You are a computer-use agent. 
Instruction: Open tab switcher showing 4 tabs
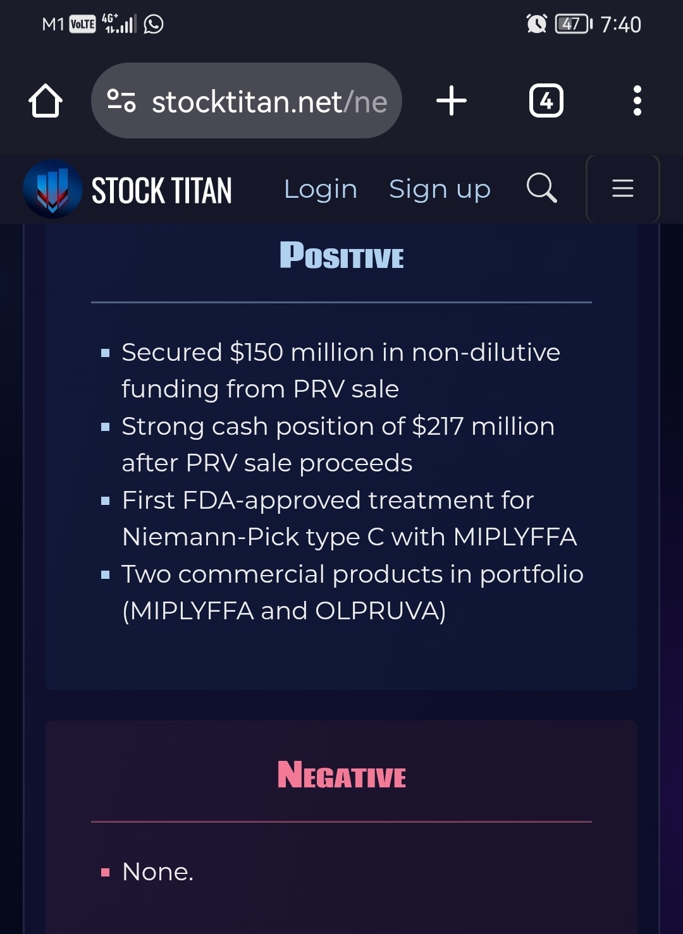point(546,100)
